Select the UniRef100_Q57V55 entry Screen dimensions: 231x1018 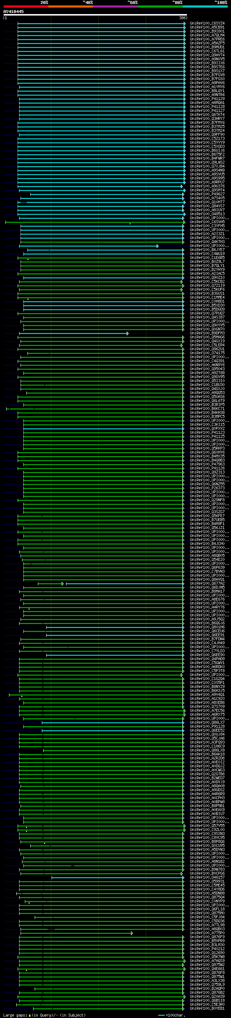pyautogui.click(x=207, y=826)
